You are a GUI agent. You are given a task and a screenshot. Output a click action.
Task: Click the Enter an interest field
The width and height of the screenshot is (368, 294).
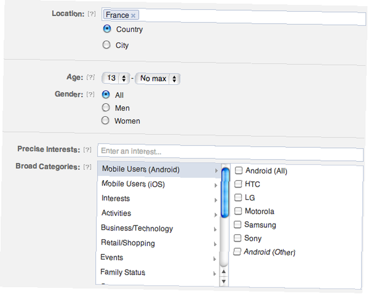point(230,152)
